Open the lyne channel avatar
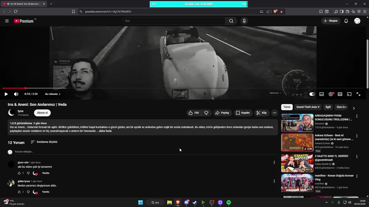 point(12,113)
